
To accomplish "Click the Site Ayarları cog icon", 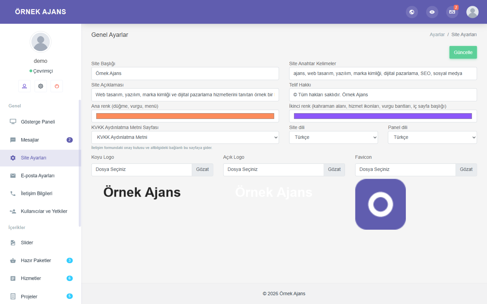I will coord(13,158).
